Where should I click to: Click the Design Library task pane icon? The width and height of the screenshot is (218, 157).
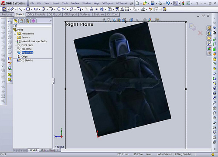click(x=209, y=33)
